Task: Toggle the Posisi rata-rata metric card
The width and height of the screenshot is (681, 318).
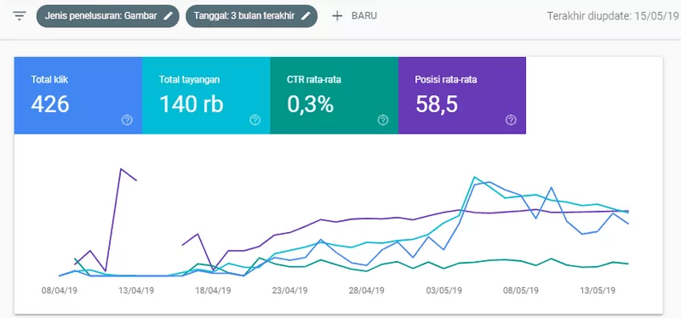Action: 462,95
